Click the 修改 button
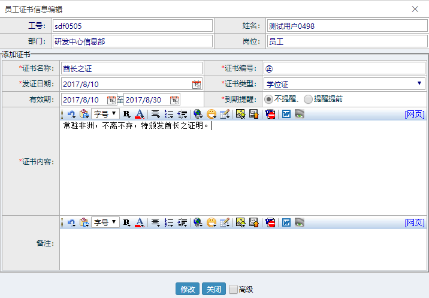This screenshot has width=429, height=298. [x=188, y=289]
